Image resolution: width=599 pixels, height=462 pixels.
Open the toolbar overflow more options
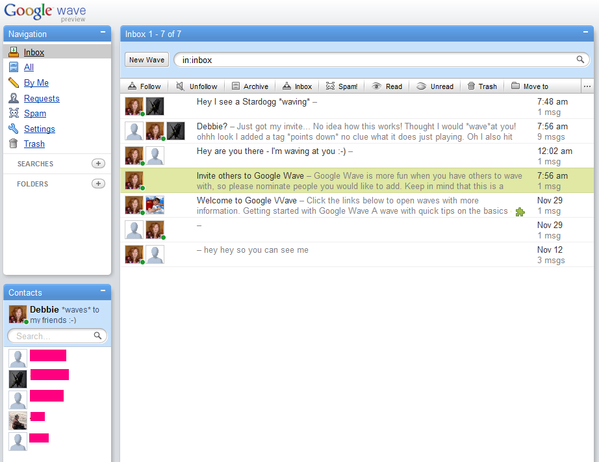(587, 86)
